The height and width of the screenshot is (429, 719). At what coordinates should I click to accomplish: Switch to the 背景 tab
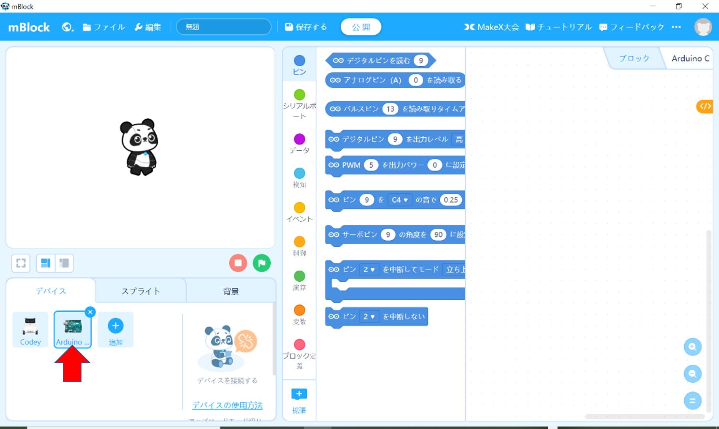point(231,291)
